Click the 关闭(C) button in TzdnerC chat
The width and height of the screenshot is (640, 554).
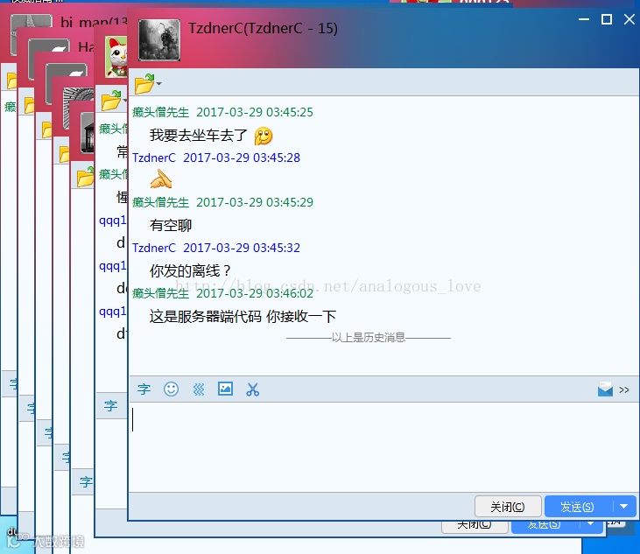pyautogui.click(x=508, y=507)
